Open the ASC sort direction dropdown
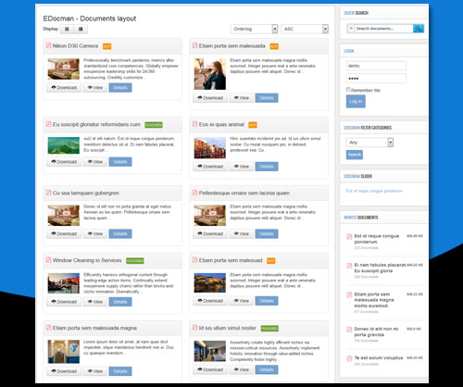The height and width of the screenshot is (387, 463). (305, 29)
